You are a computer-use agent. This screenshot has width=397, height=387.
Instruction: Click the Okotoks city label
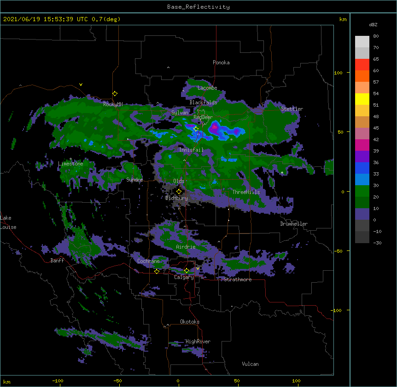190,322
